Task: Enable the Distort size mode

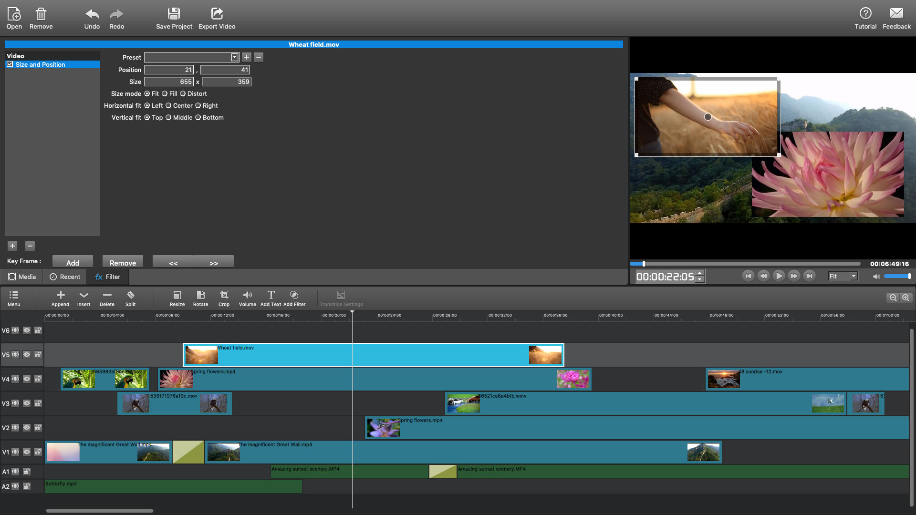Action: tap(183, 93)
